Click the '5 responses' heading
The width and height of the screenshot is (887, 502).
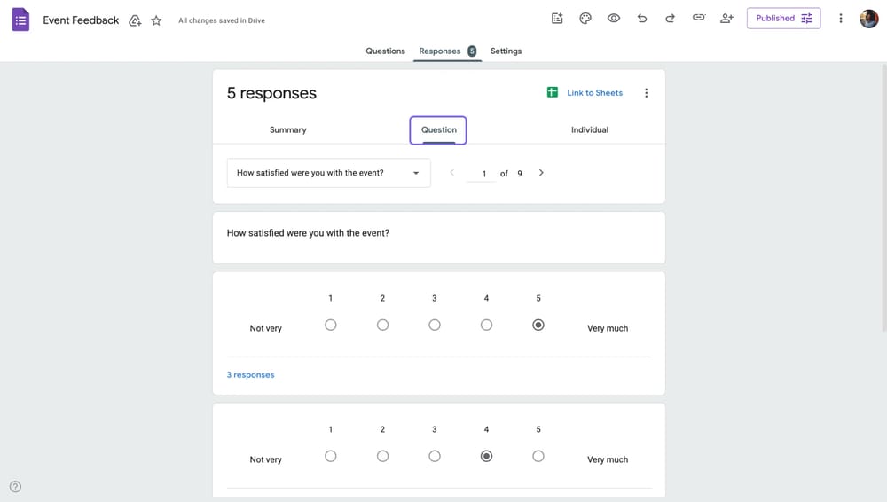coord(271,93)
